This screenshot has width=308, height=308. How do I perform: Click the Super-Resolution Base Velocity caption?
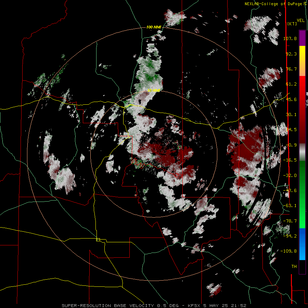pos(154,306)
